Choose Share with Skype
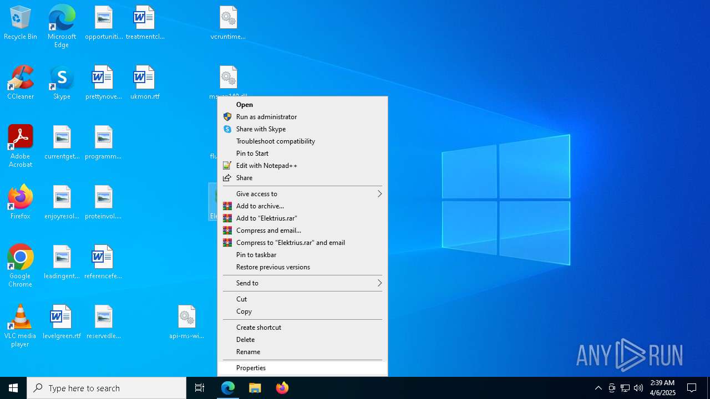 coord(302,129)
